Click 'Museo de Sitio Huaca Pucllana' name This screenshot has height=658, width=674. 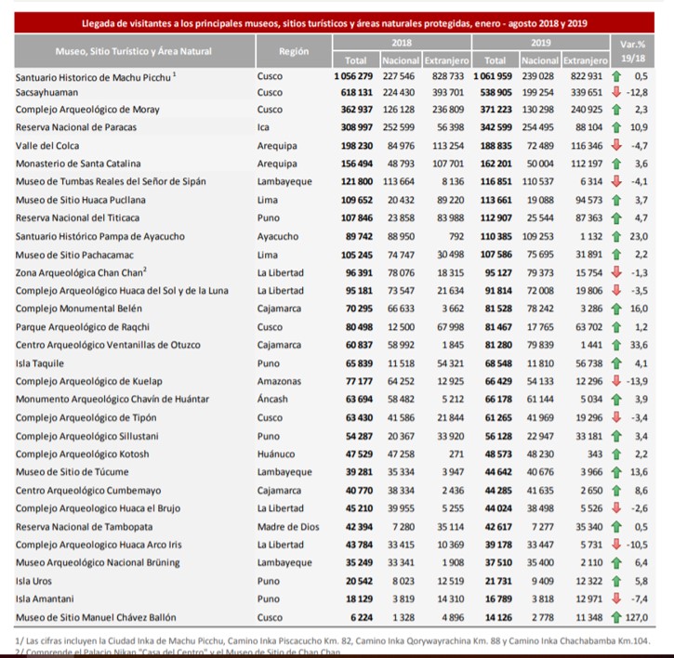tap(80, 200)
